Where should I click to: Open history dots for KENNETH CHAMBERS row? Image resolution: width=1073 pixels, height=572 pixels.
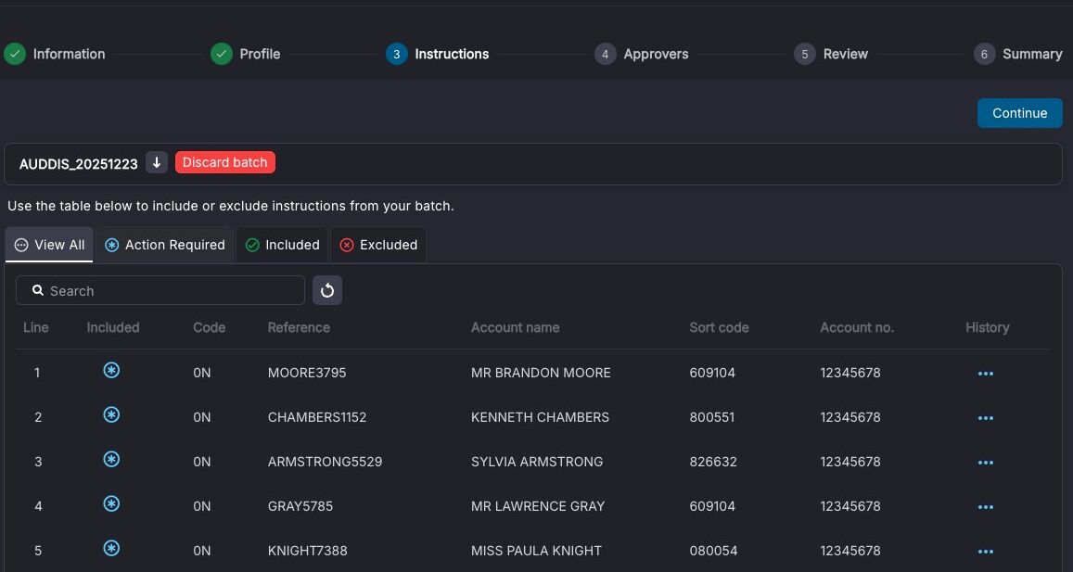986,418
